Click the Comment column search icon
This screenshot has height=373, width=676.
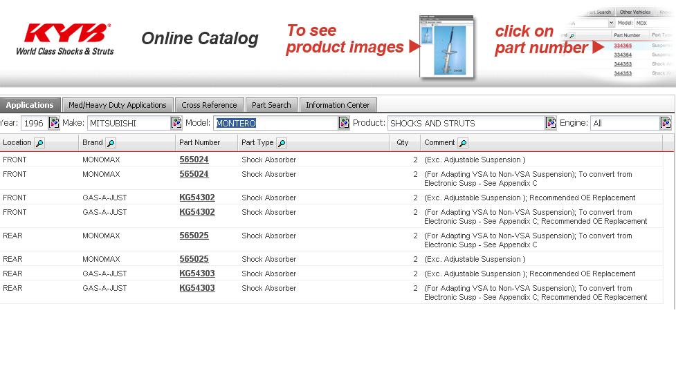pos(463,143)
